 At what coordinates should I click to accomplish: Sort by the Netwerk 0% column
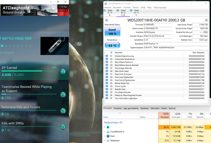point(199,115)
